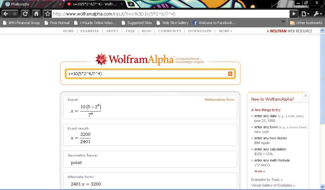The image size is (325, 190).
Task: Open the wrench settings menu
Action: pyautogui.click(x=317, y=14)
